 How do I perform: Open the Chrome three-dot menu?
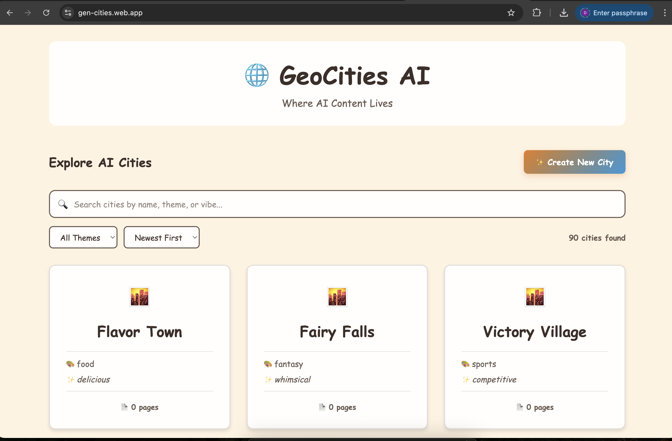coord(665,13)
